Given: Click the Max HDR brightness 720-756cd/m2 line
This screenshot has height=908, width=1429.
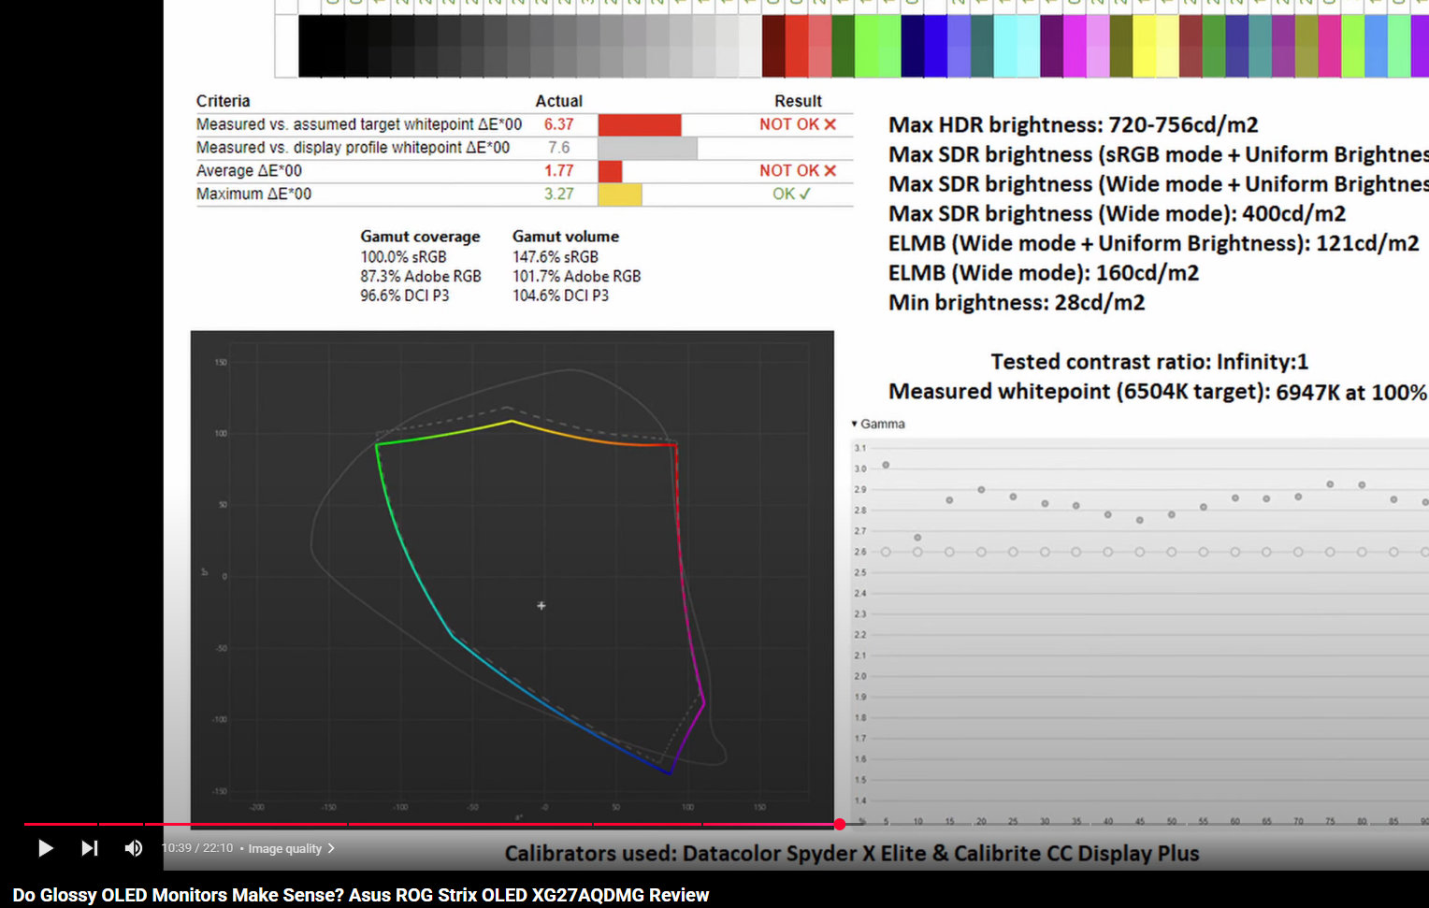Looking at the screenshot, I should coord(1074,125).
